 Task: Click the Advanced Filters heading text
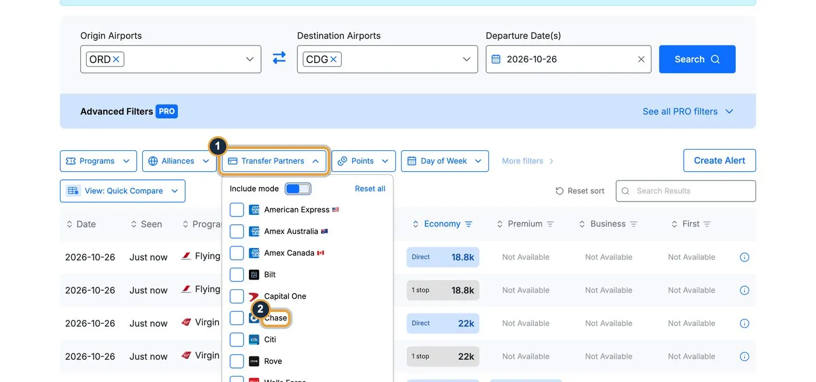[117, 111]
